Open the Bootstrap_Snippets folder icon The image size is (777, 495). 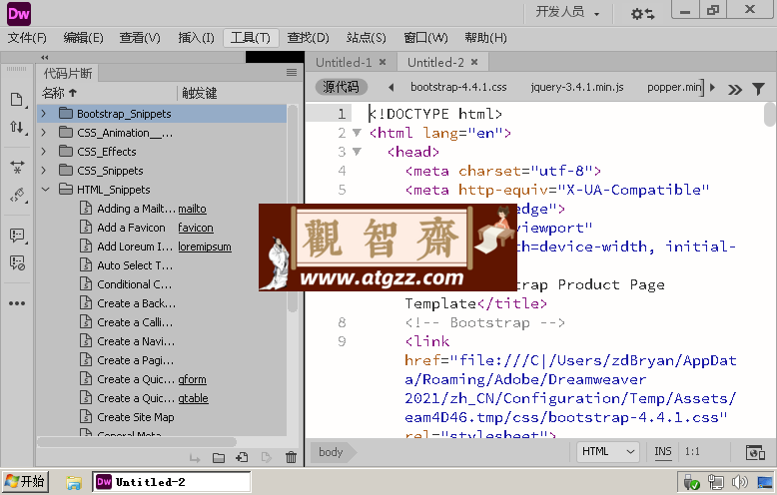coord(65,114)
